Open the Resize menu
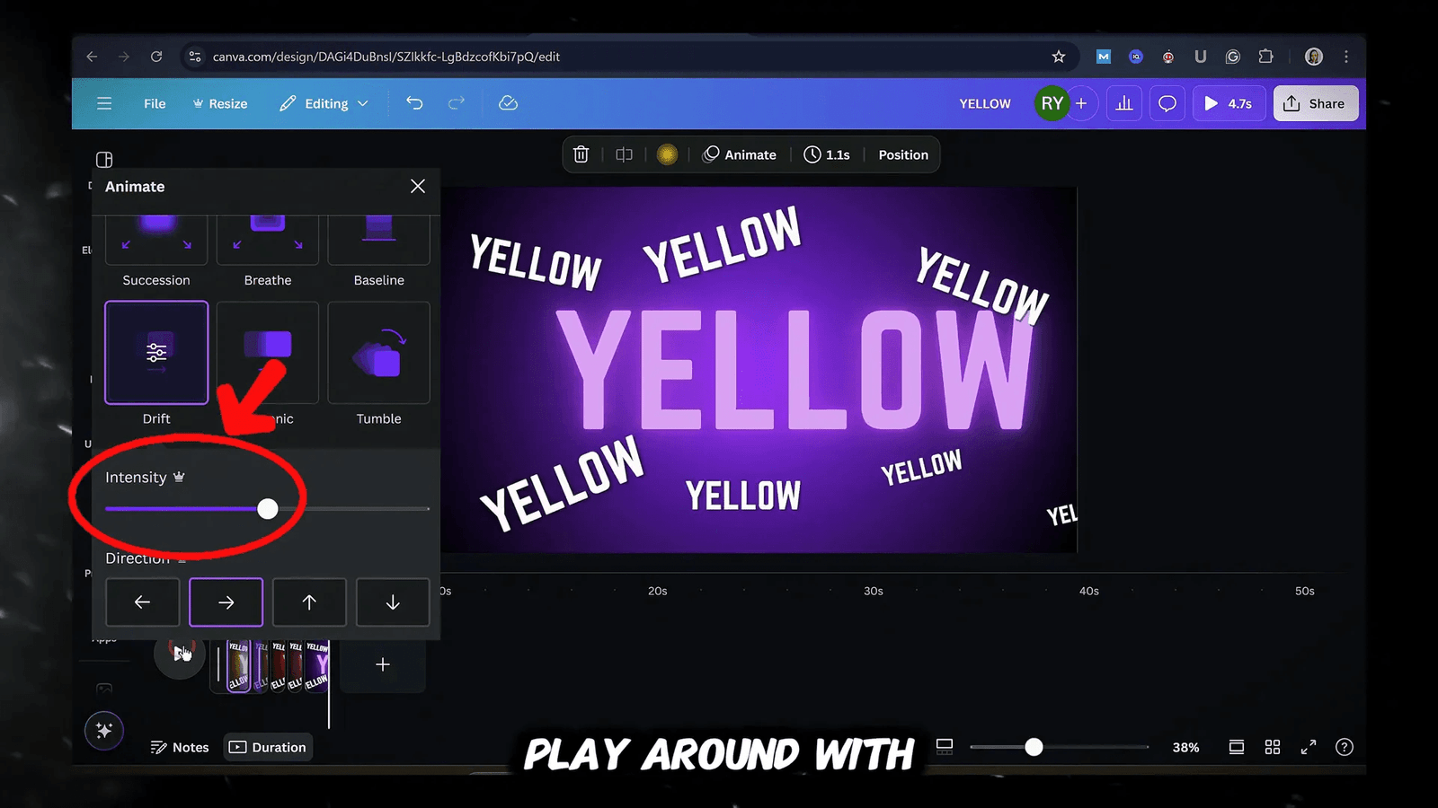Screen dimensions: 1438x808 tap(220, 103)
